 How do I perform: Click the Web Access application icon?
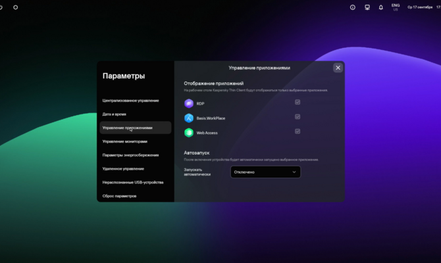(189, 133)
